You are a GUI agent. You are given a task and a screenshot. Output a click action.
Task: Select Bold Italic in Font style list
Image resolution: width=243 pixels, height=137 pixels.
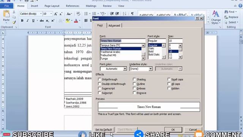(x=154, y=54)
